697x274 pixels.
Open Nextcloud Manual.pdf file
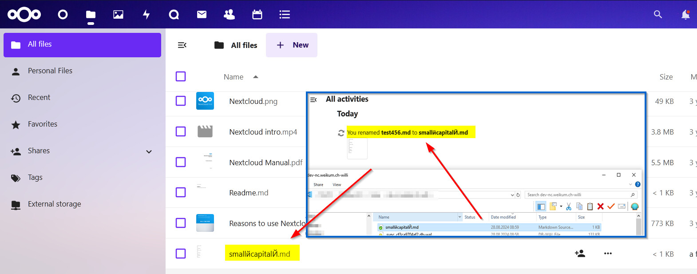click(265, 163)
